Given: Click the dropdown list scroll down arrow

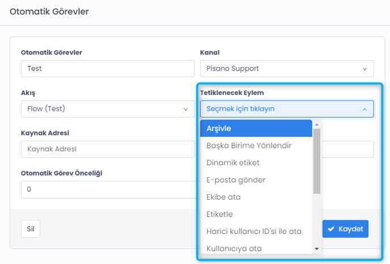Looking at the screenshot, I should coord(317,249).
